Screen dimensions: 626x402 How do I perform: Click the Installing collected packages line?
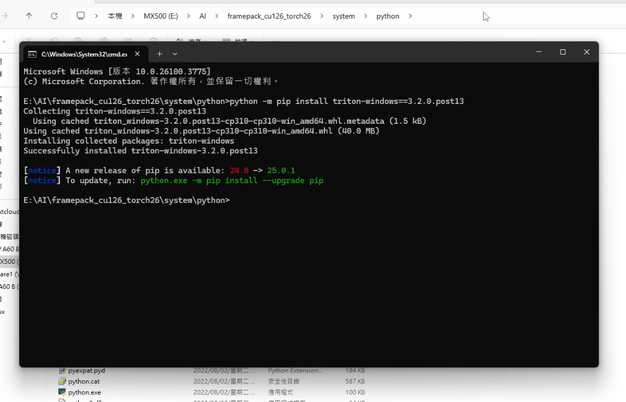129,141
